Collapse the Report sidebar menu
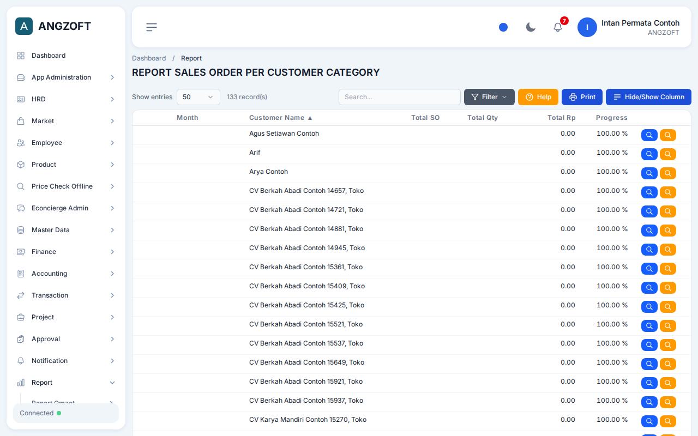The image size is (698, 436). coord(66,383)
